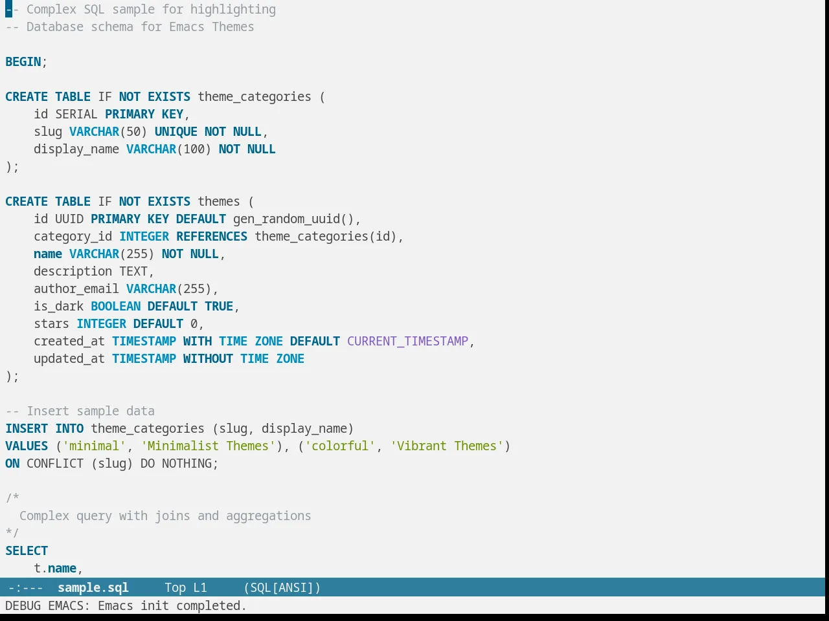
Task: Click TRUE default value
Action: point(218,306)
